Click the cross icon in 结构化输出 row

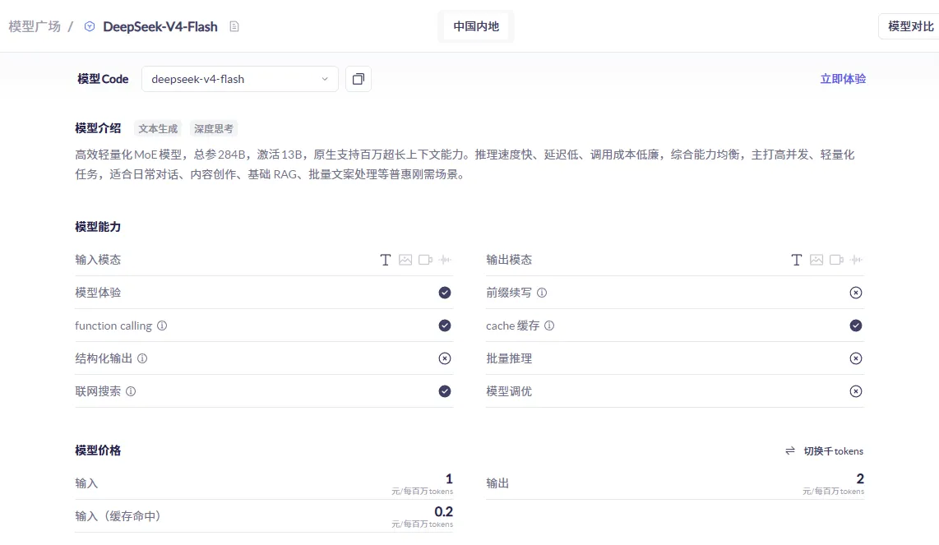[x=444, y=358]
